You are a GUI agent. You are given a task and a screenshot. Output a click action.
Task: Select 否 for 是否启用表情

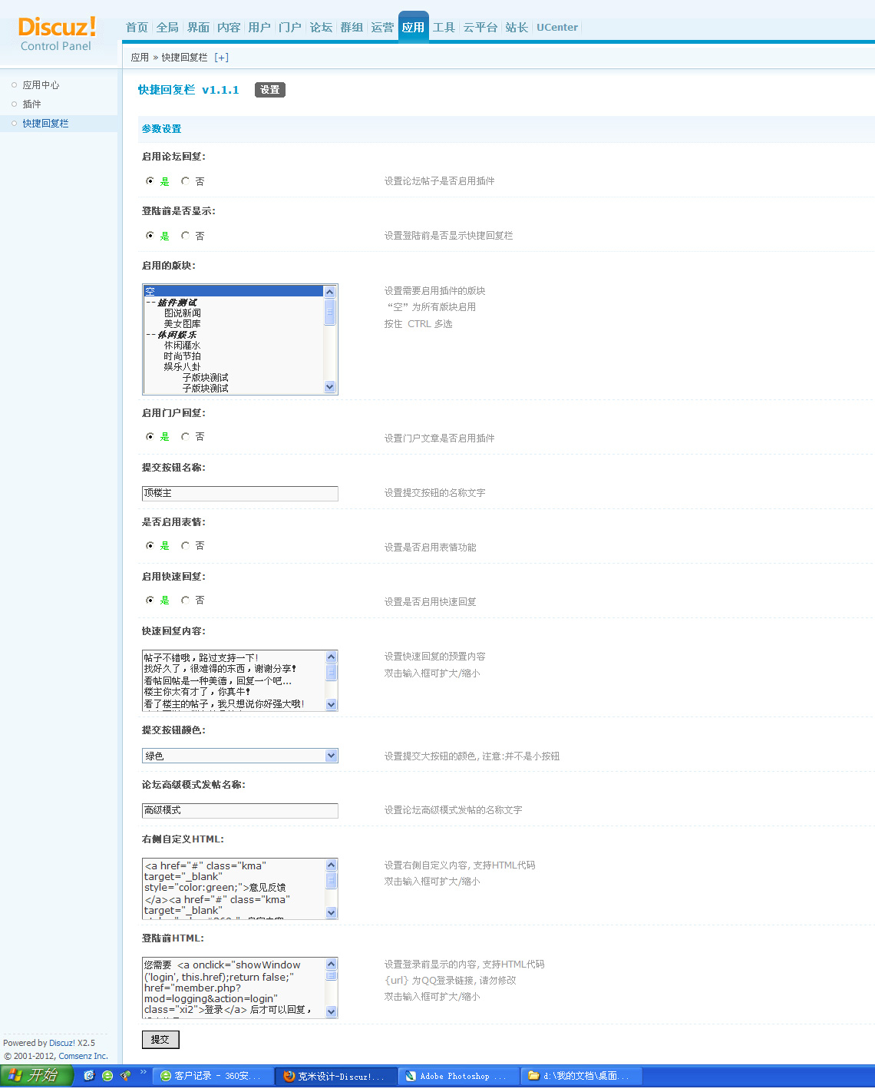coord(185,545)
